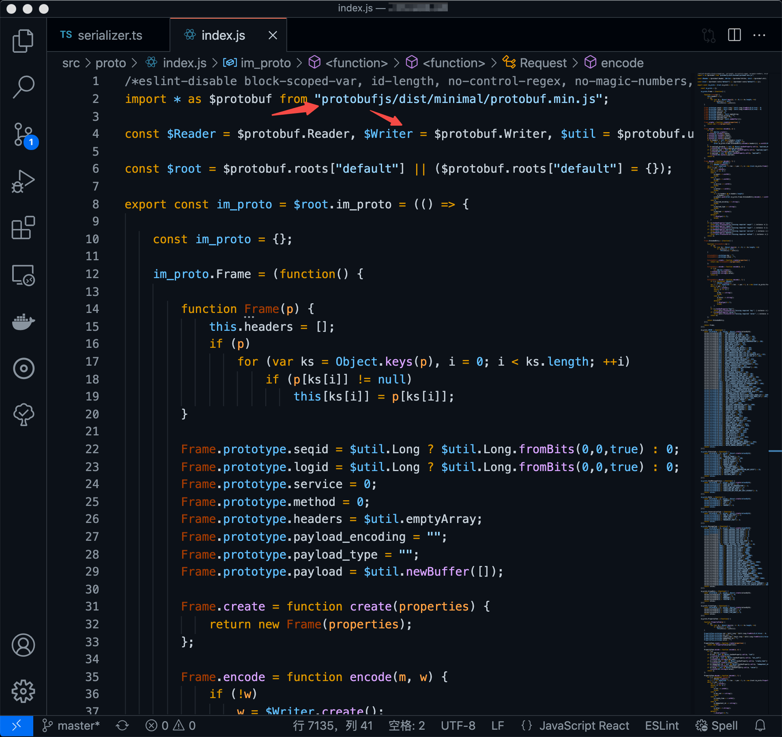Open the Run and Debug panel
The height and width of the screenshot is (737, 782).
pyautogui.click(x=23, y=182)
